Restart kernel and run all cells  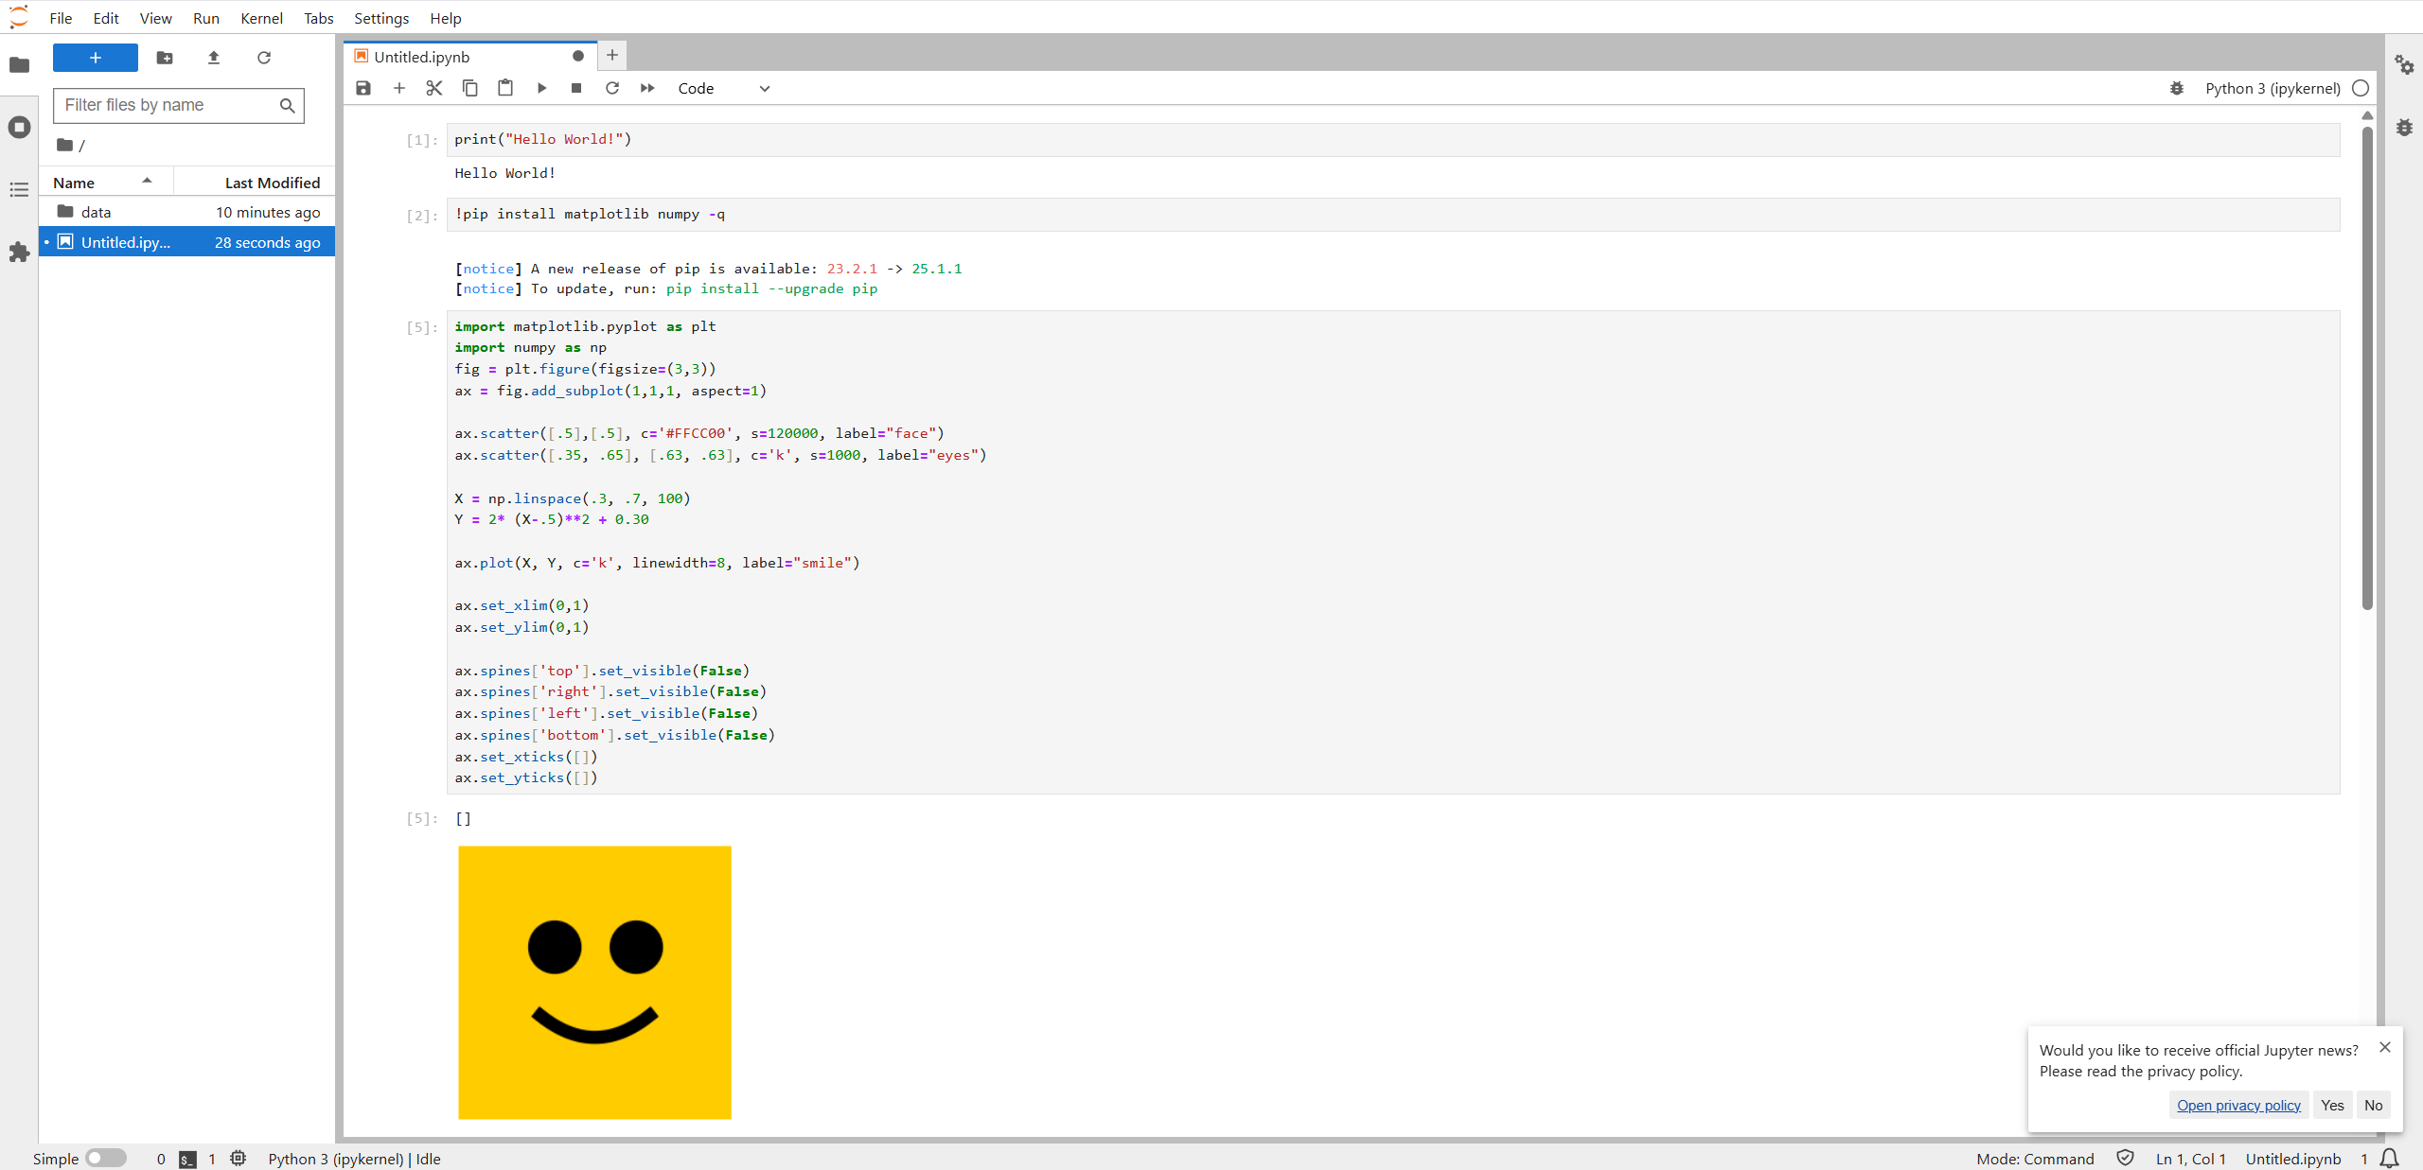647,88
